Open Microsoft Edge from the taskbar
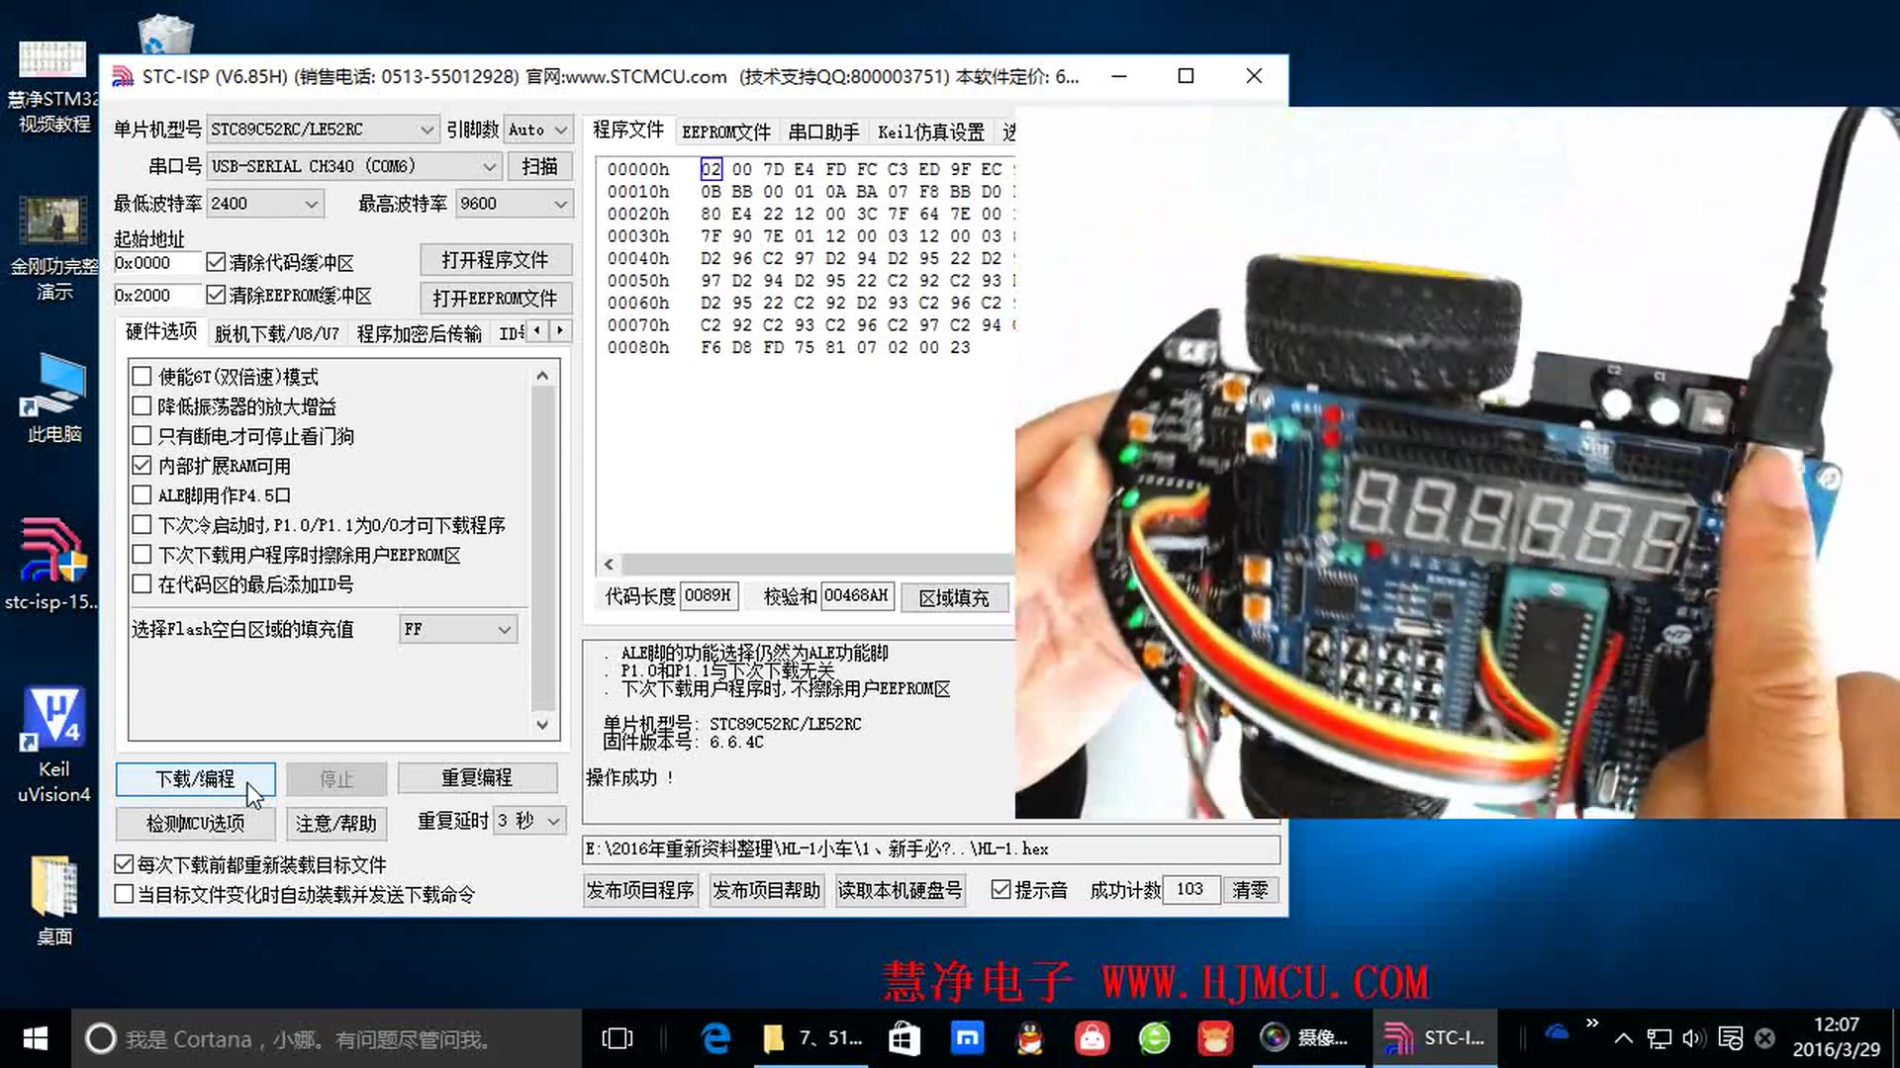Viewport: 1900px width, 1068px height. pos(715,1038)
